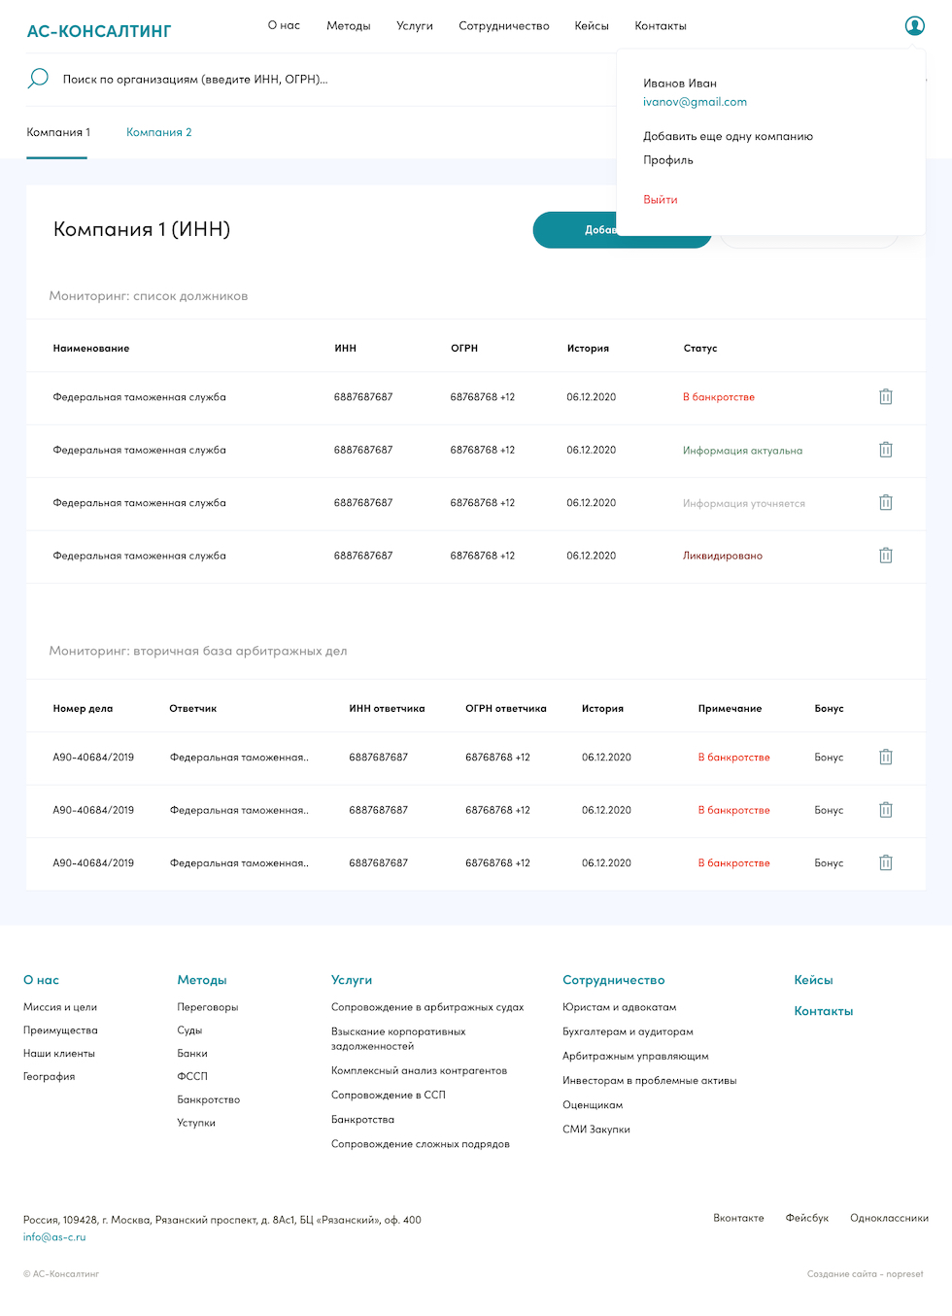952x1316 pixels.
Task: Delete the first arbitration case row
Action: click(x=885, y=758)
